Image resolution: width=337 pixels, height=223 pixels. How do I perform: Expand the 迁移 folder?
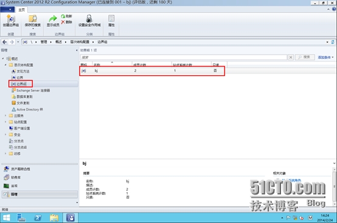click(5, 154)
